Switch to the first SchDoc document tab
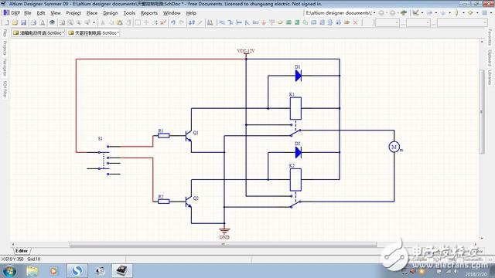This screenshot has width=495, height=278. click(x=39, y=32)
